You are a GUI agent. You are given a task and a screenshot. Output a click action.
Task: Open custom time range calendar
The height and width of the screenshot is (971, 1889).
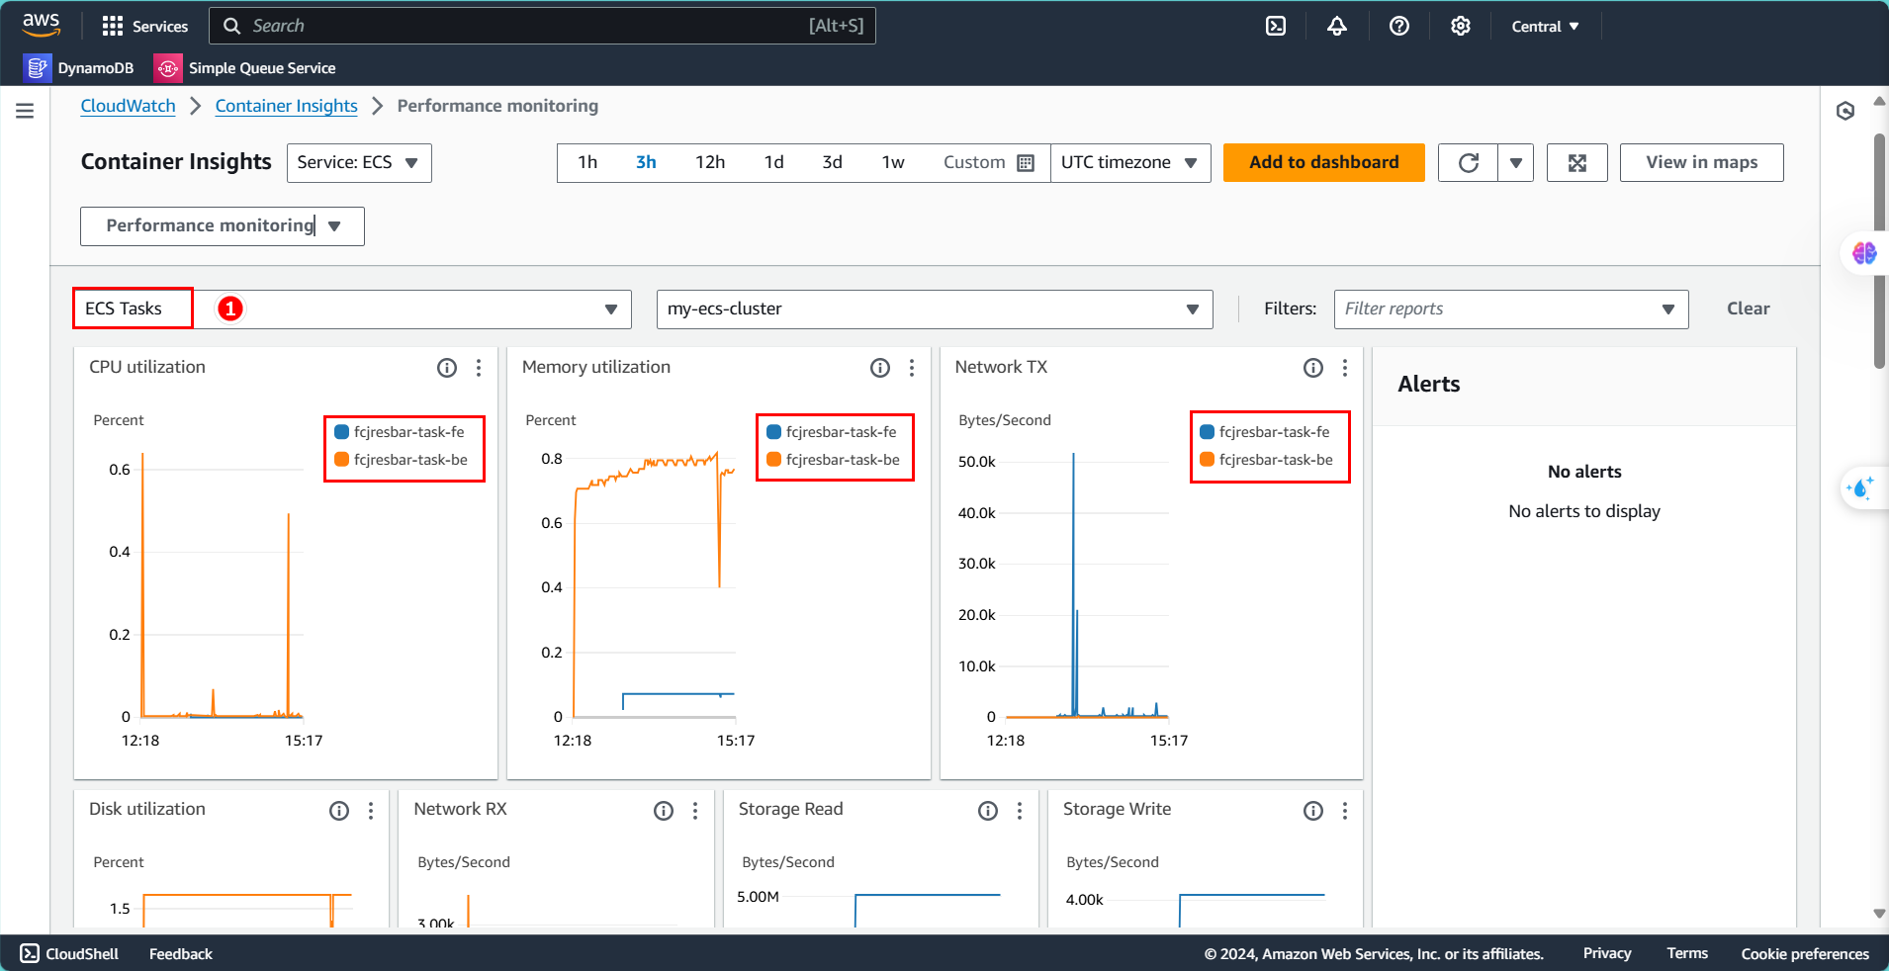click(1026, 162)
